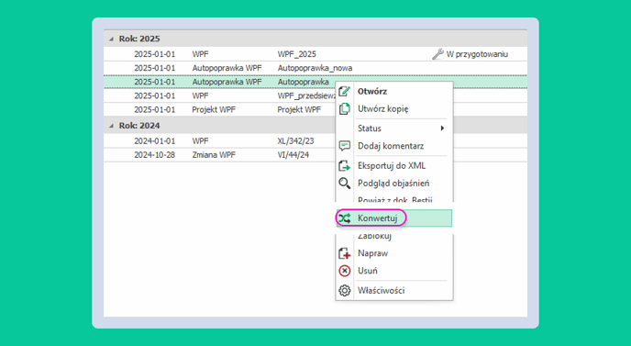Click the highlighted Autopoprawka document name

(x=303, y=82)
